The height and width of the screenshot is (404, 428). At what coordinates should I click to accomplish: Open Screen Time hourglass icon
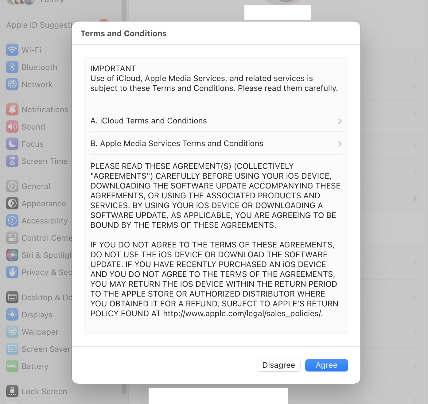coord(12,161)
